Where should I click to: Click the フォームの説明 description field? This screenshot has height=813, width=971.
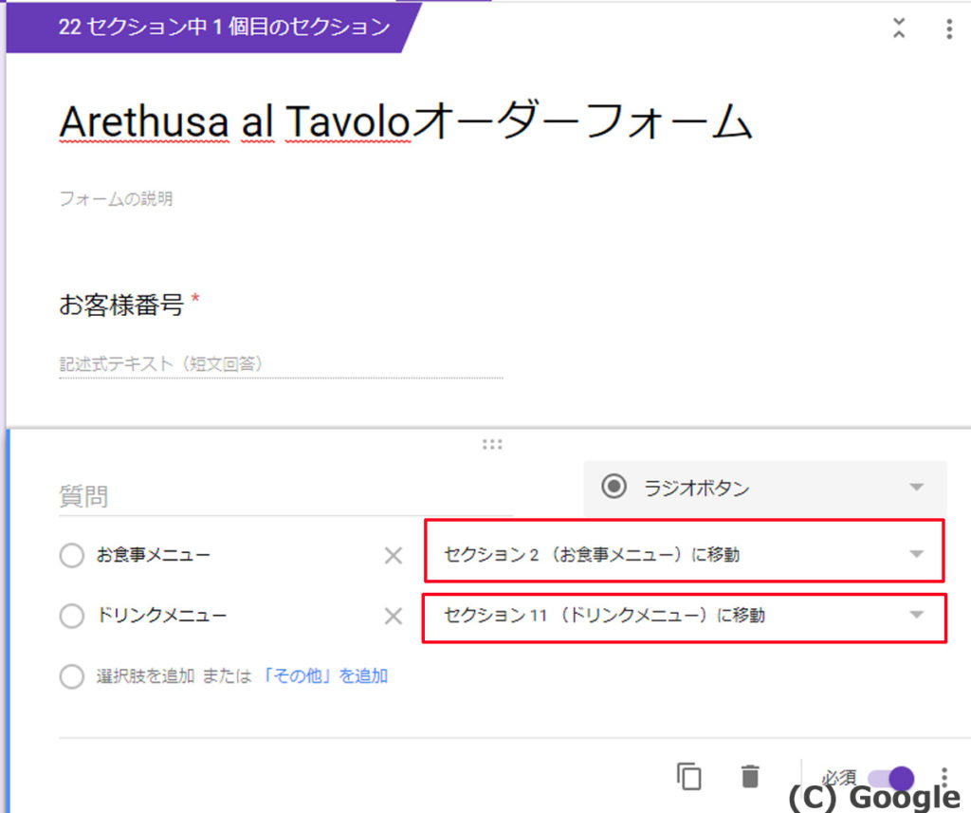pyautogui.click(x=116, y=199)
